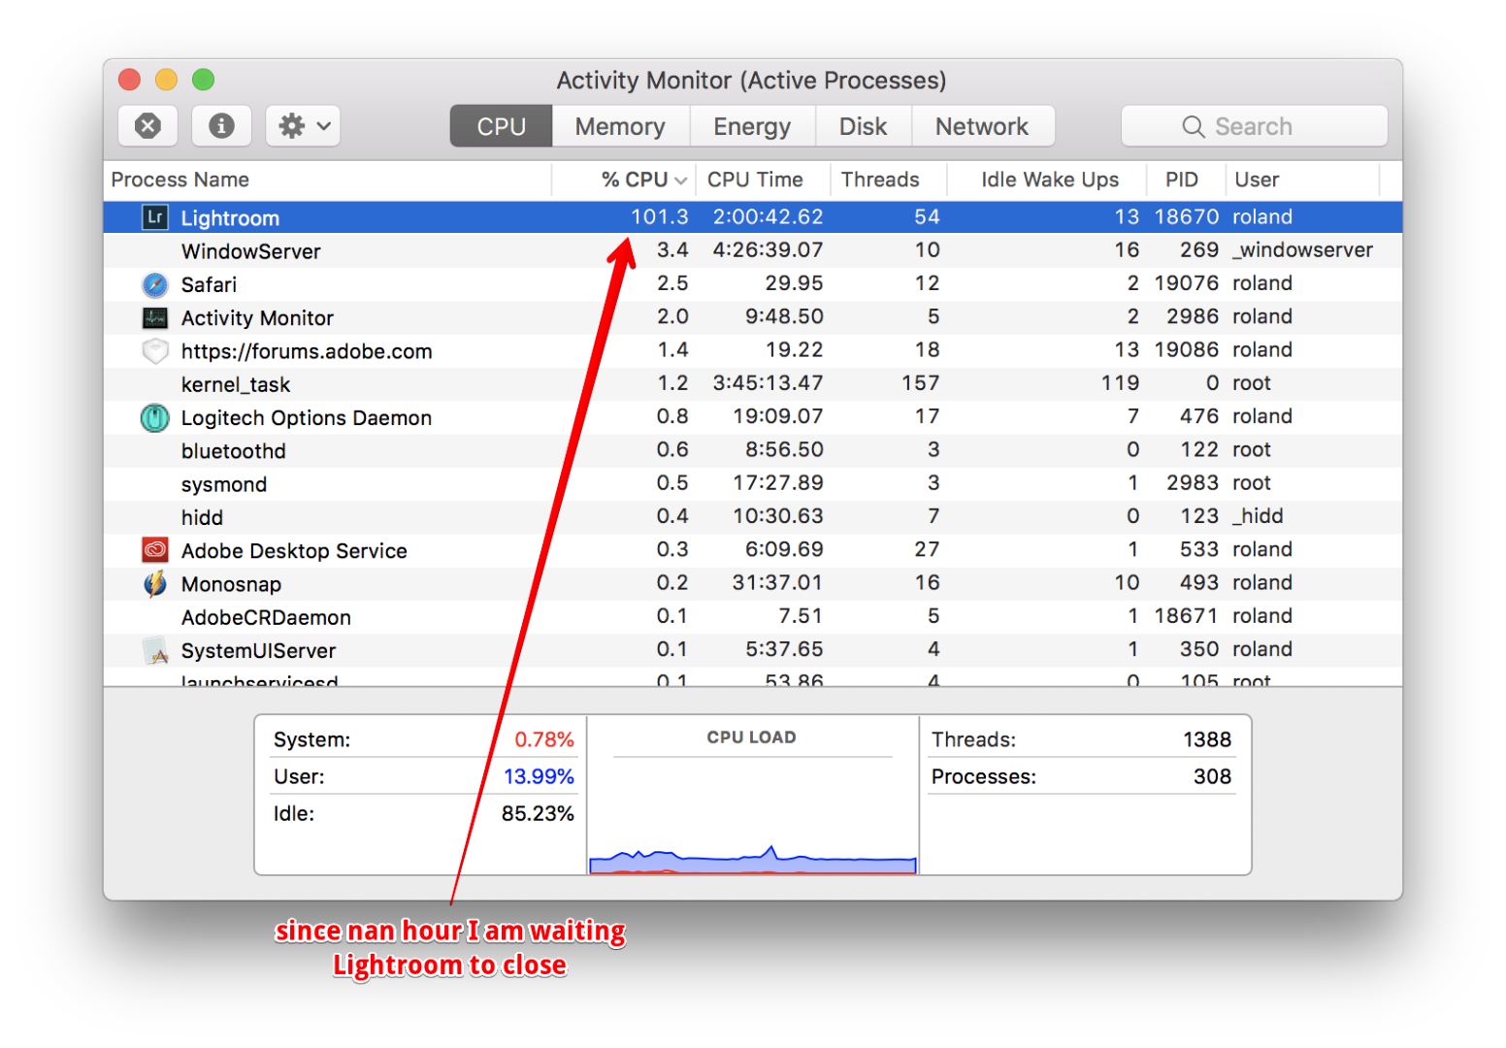The image size is (1506, 1048).
Task: Click the SystemUIServer process name
Action: 258,650
